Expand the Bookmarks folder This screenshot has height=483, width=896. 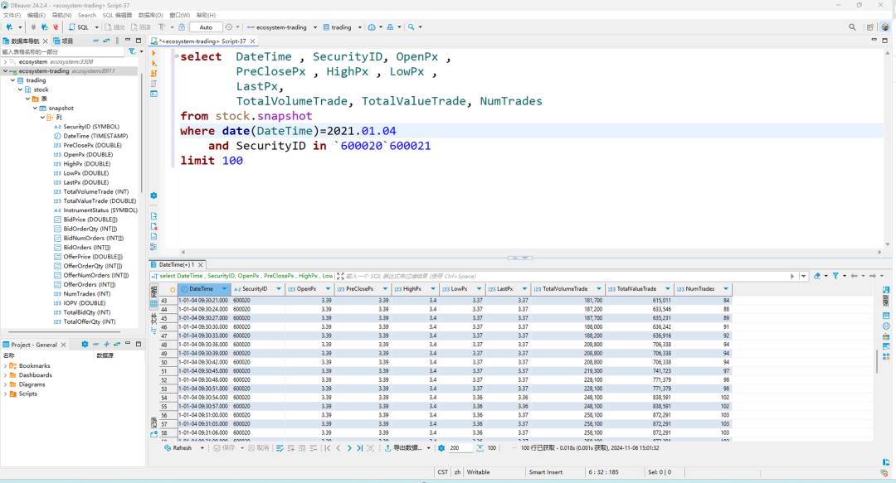pyautogui.click(x=6, y=366)
